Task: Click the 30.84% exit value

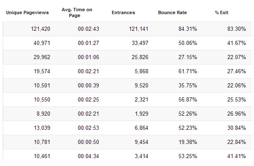Action: (x=237, y=128)
